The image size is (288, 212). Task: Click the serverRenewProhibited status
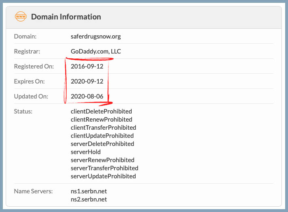[x=102, y=160]
